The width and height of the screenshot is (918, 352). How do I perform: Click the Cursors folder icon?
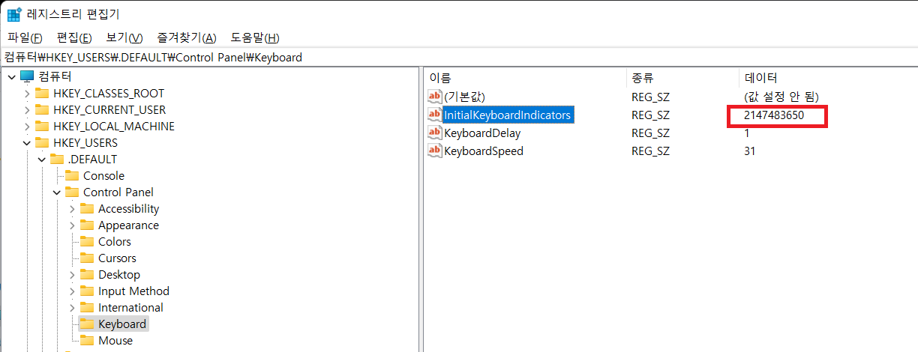pyautogui.click(x=87, y=258)
